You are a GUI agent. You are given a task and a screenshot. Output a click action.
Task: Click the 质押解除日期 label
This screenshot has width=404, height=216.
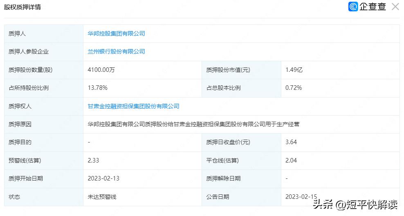[223, 178]
